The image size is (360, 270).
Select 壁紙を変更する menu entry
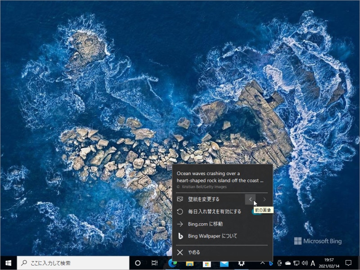point(204,199)
